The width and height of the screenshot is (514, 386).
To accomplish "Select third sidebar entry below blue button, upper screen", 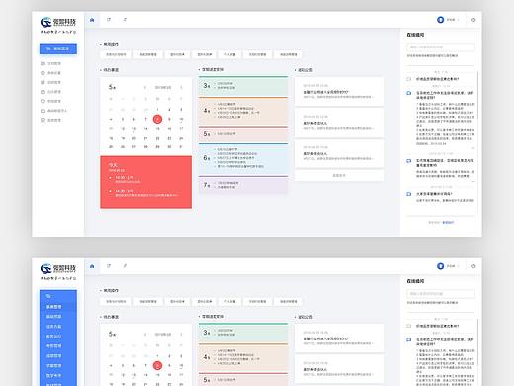I will [50, 82].
